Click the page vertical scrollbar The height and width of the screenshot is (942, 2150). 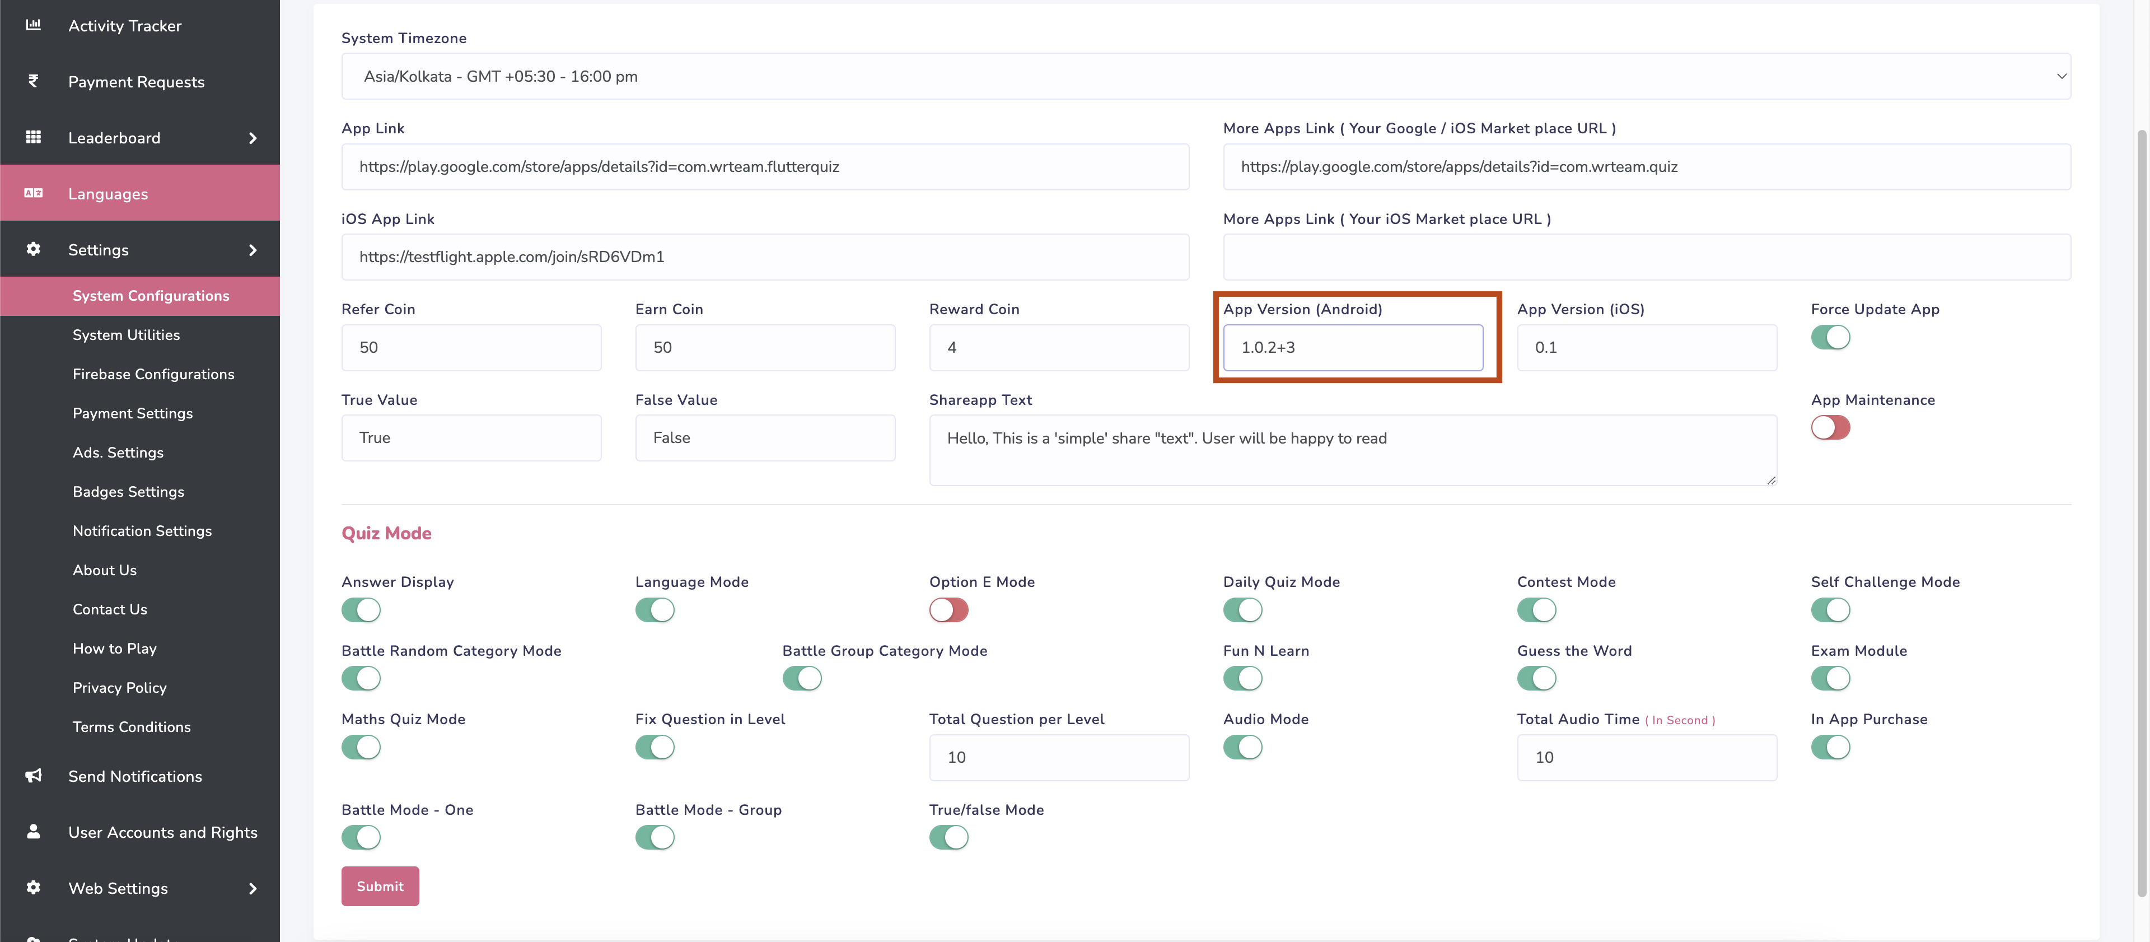point(2142,501)
